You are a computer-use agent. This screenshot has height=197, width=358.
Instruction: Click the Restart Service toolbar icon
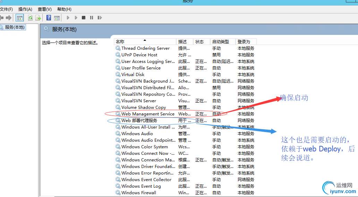point(100,18)
